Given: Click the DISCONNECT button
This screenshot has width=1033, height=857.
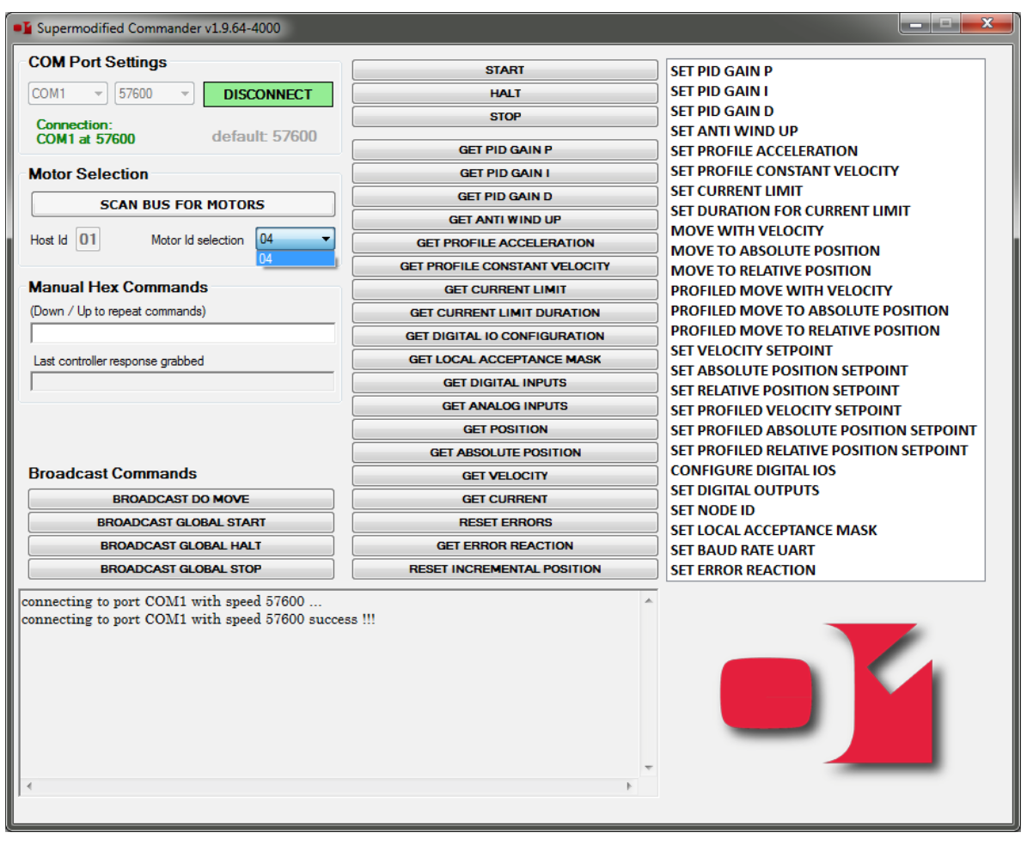Looking at the screenshot, I should [x=267, y=94].
